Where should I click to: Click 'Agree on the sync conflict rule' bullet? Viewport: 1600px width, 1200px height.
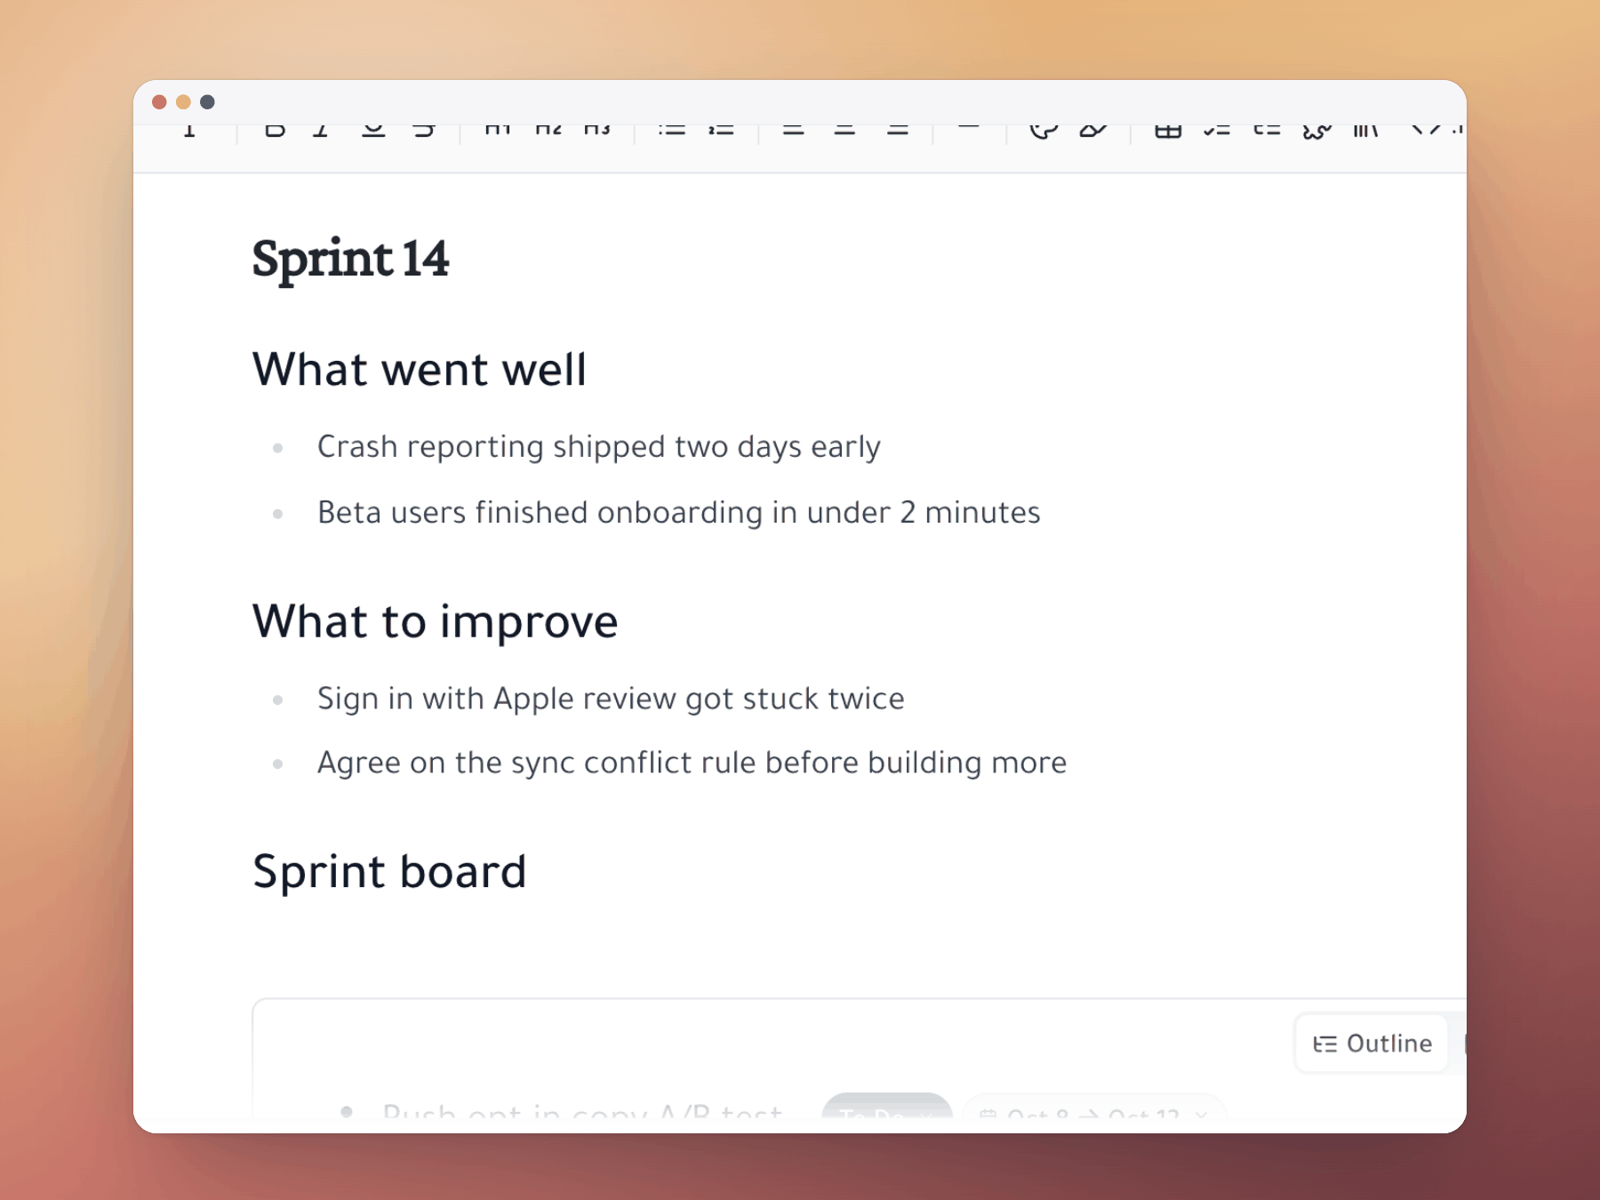pos(692,764)
